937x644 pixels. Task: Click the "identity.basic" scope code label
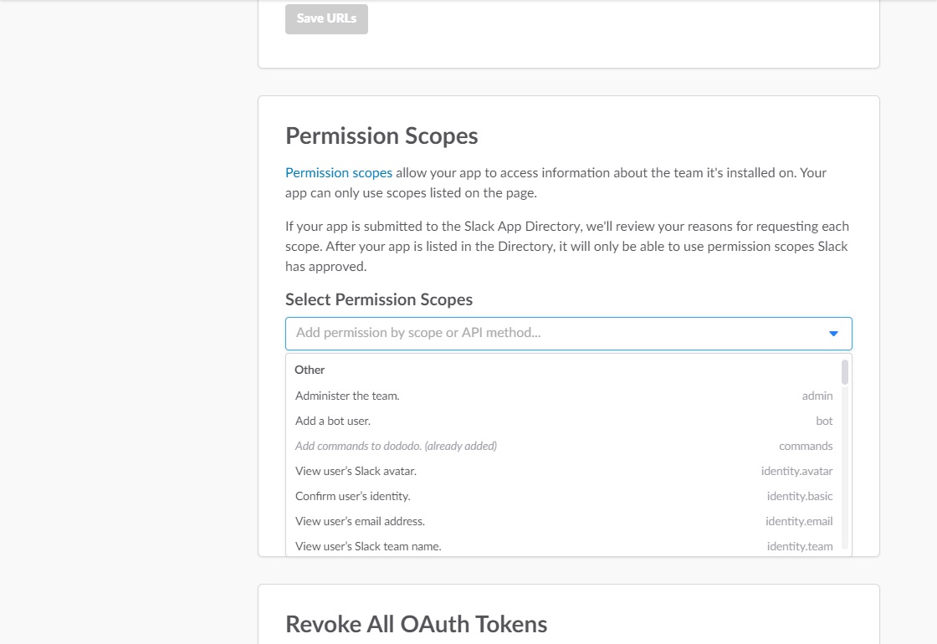point(800,496)
